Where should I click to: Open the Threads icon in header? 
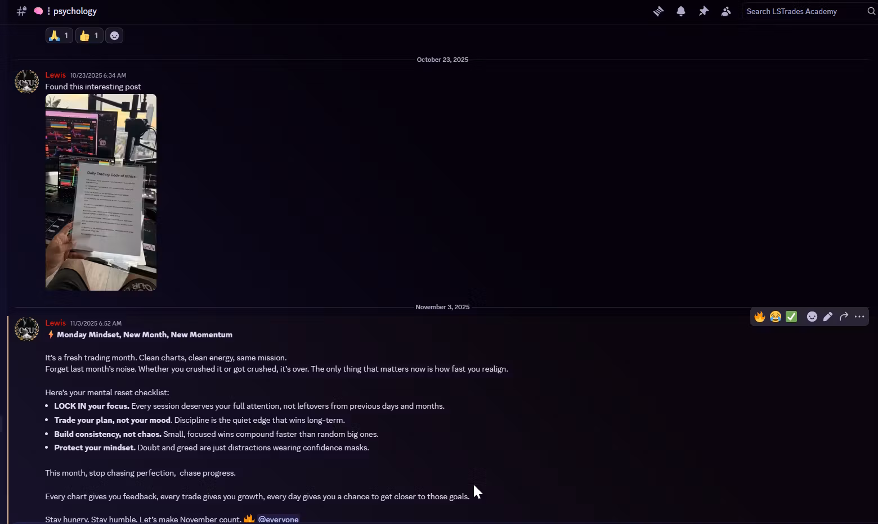coord(658,11)
